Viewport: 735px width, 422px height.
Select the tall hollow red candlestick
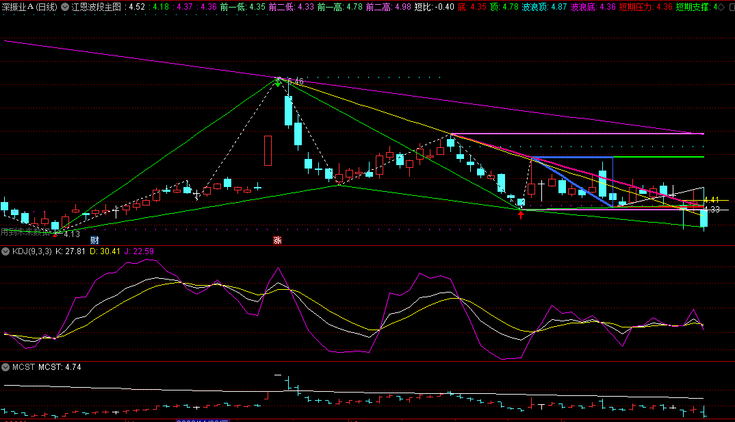pyautogui.click(x=268, y=151)
